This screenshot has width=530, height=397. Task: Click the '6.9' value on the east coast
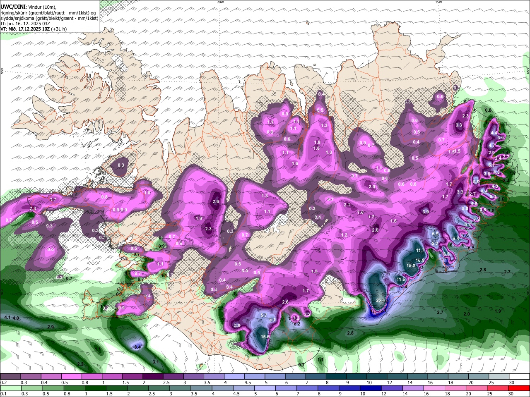[435, 234]
